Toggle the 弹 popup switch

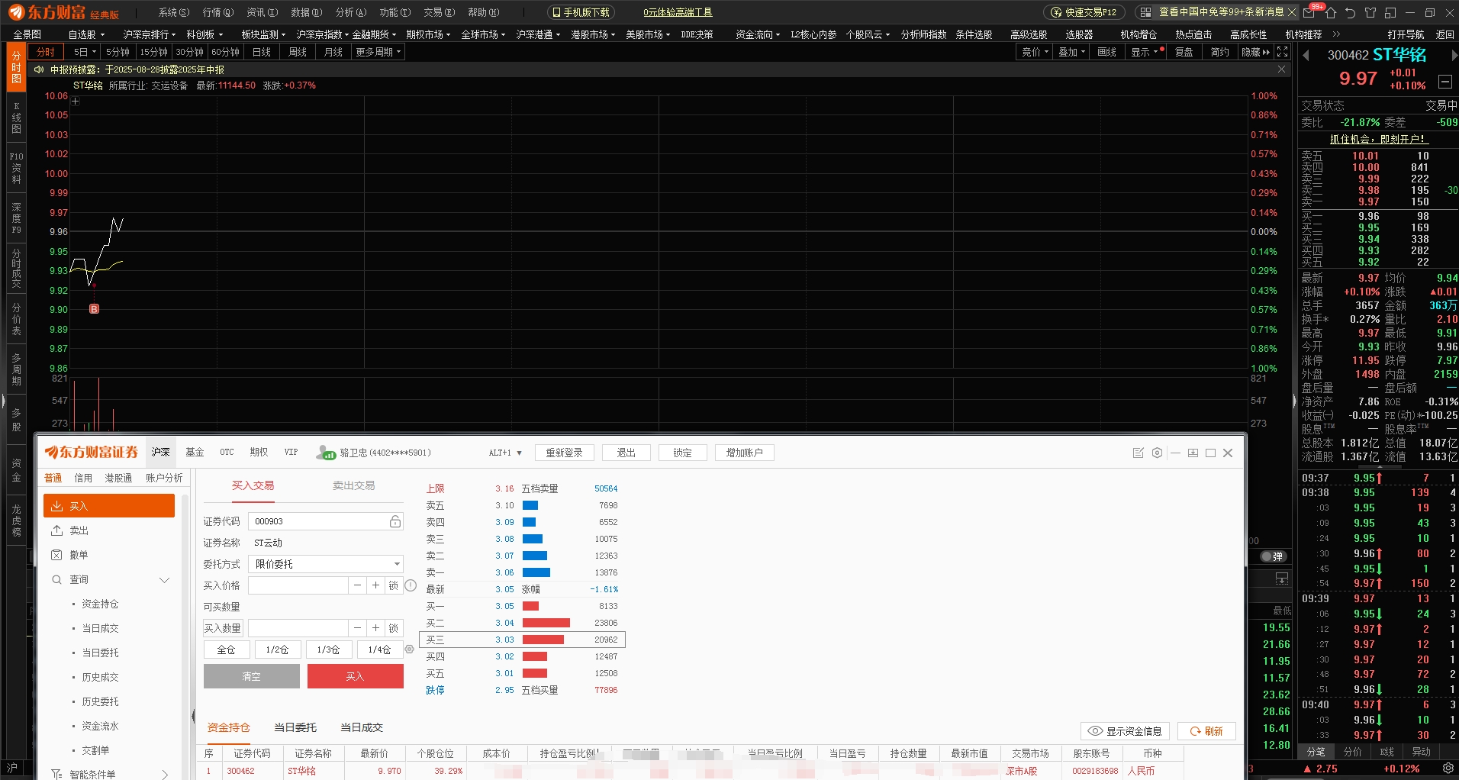[x=1273, y=556]
